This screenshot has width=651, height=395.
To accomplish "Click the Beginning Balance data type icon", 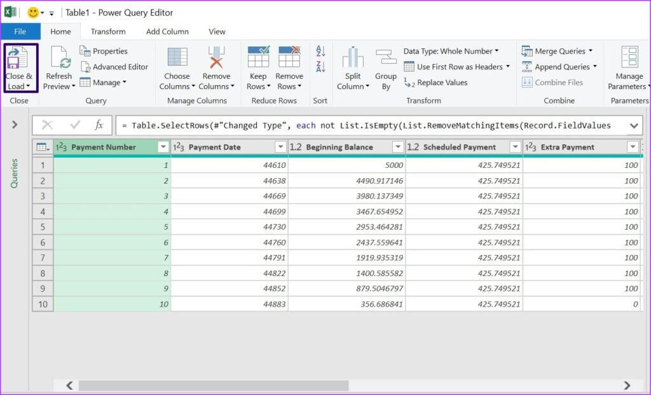I will [296, 147].
